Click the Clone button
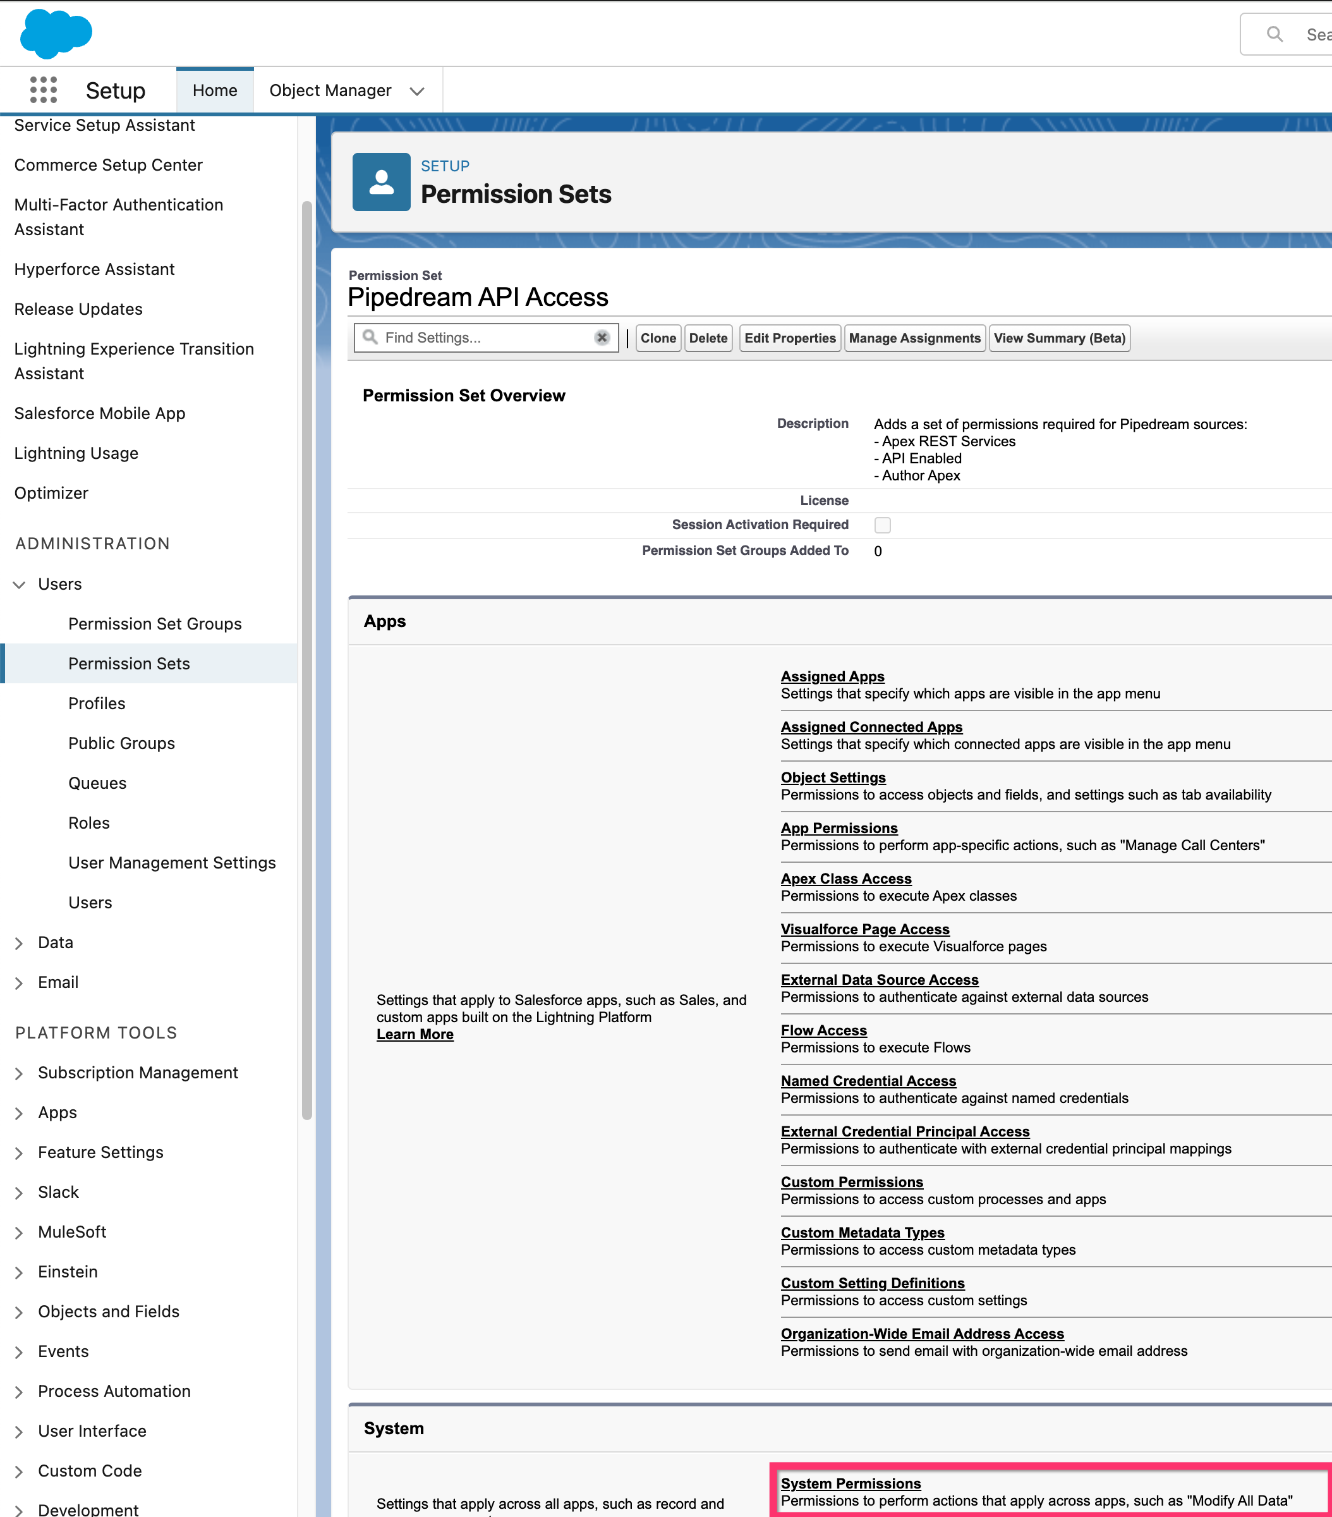 657,338
